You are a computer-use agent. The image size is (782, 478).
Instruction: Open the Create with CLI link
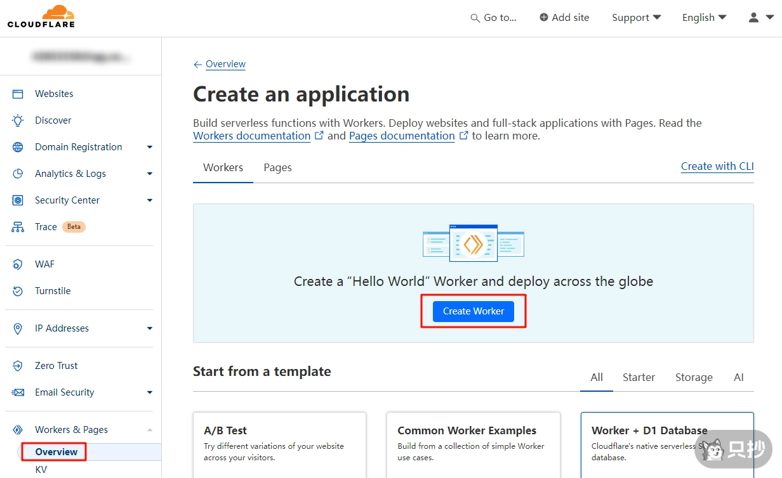pos(717,167)
